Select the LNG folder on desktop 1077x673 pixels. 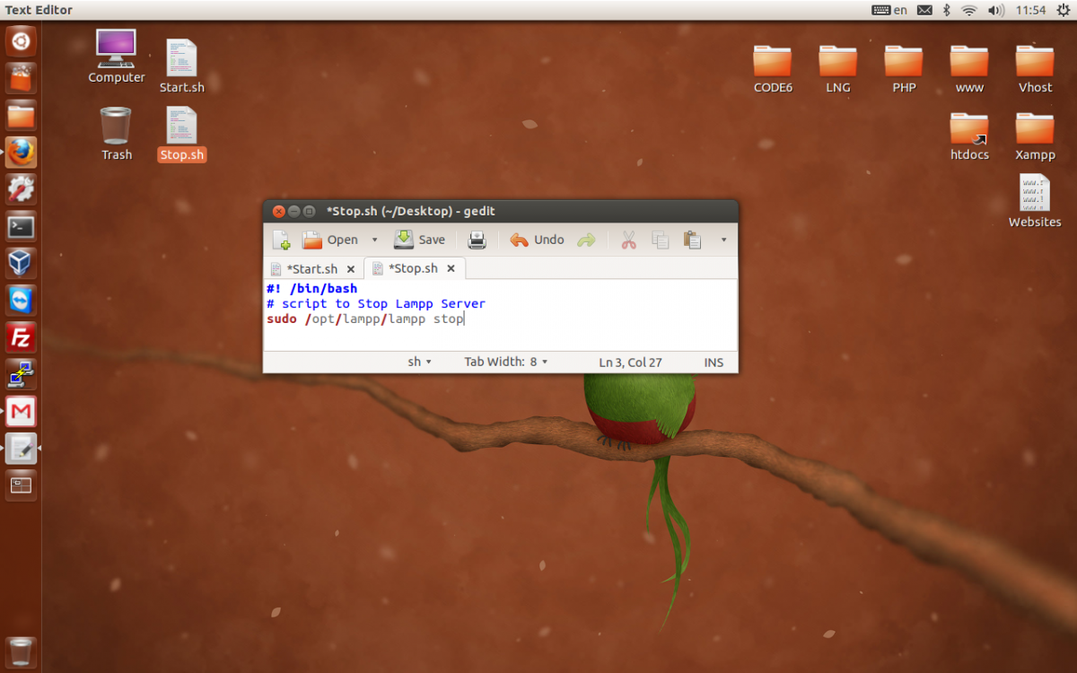pyautogui.click(x=838, y=70)
